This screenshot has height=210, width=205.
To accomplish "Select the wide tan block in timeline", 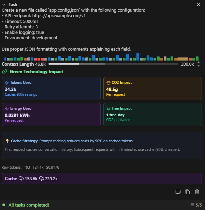I will (183, 59).
